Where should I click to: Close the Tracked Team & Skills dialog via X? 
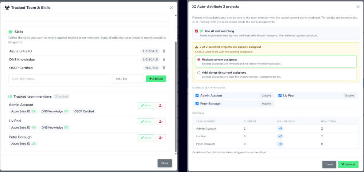(x=171, y=8)
